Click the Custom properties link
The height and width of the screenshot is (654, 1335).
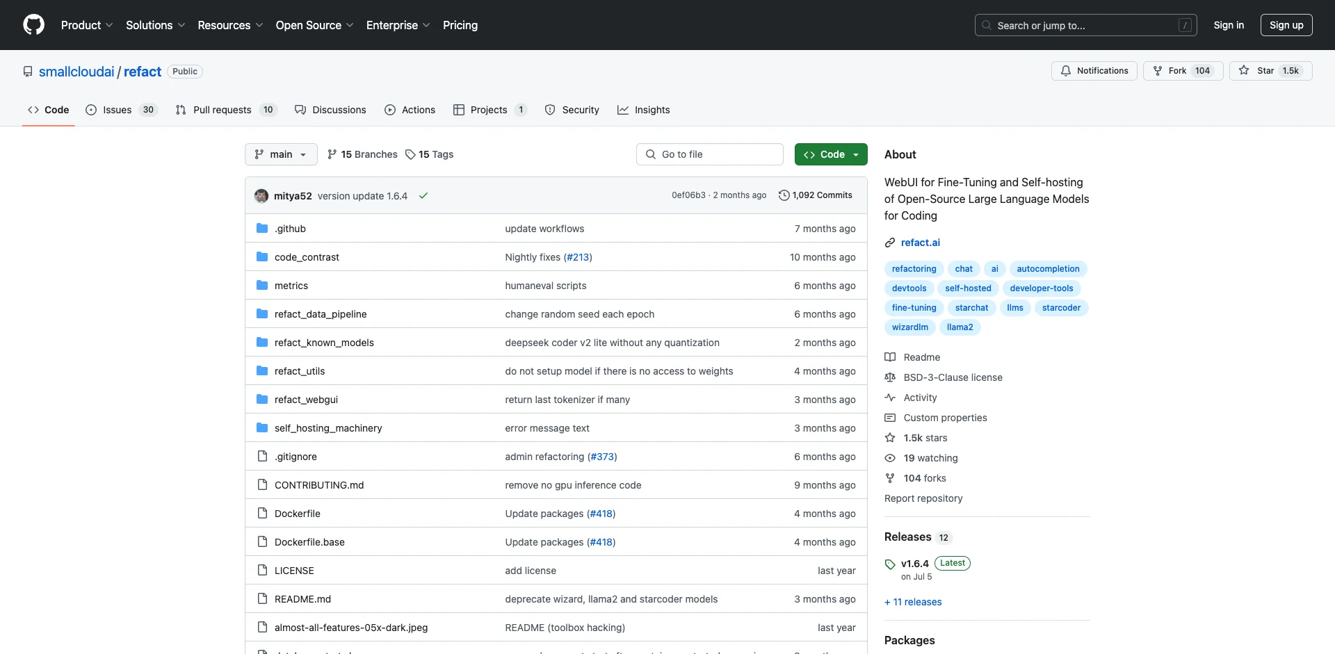pos(945,418)
